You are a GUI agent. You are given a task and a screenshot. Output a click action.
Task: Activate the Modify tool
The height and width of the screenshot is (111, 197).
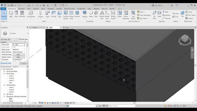(4, 15)
